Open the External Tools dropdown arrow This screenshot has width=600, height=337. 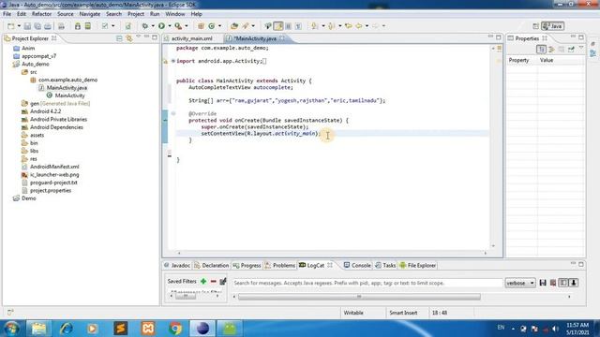point(187,26)
